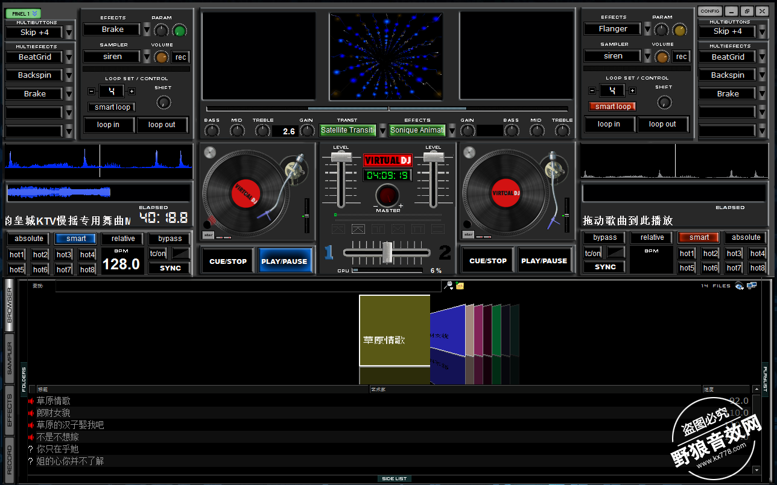Viewport: 777px width, 485px height.
Task: Click the deck 1 'star' button
Action: [208, 235]
